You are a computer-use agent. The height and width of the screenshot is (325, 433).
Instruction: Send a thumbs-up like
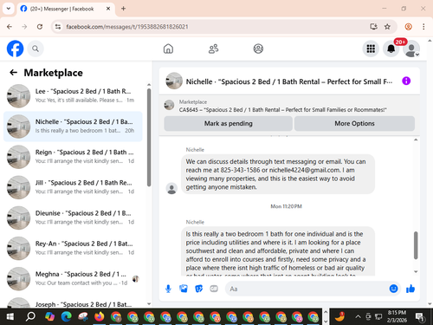(410, 289)
